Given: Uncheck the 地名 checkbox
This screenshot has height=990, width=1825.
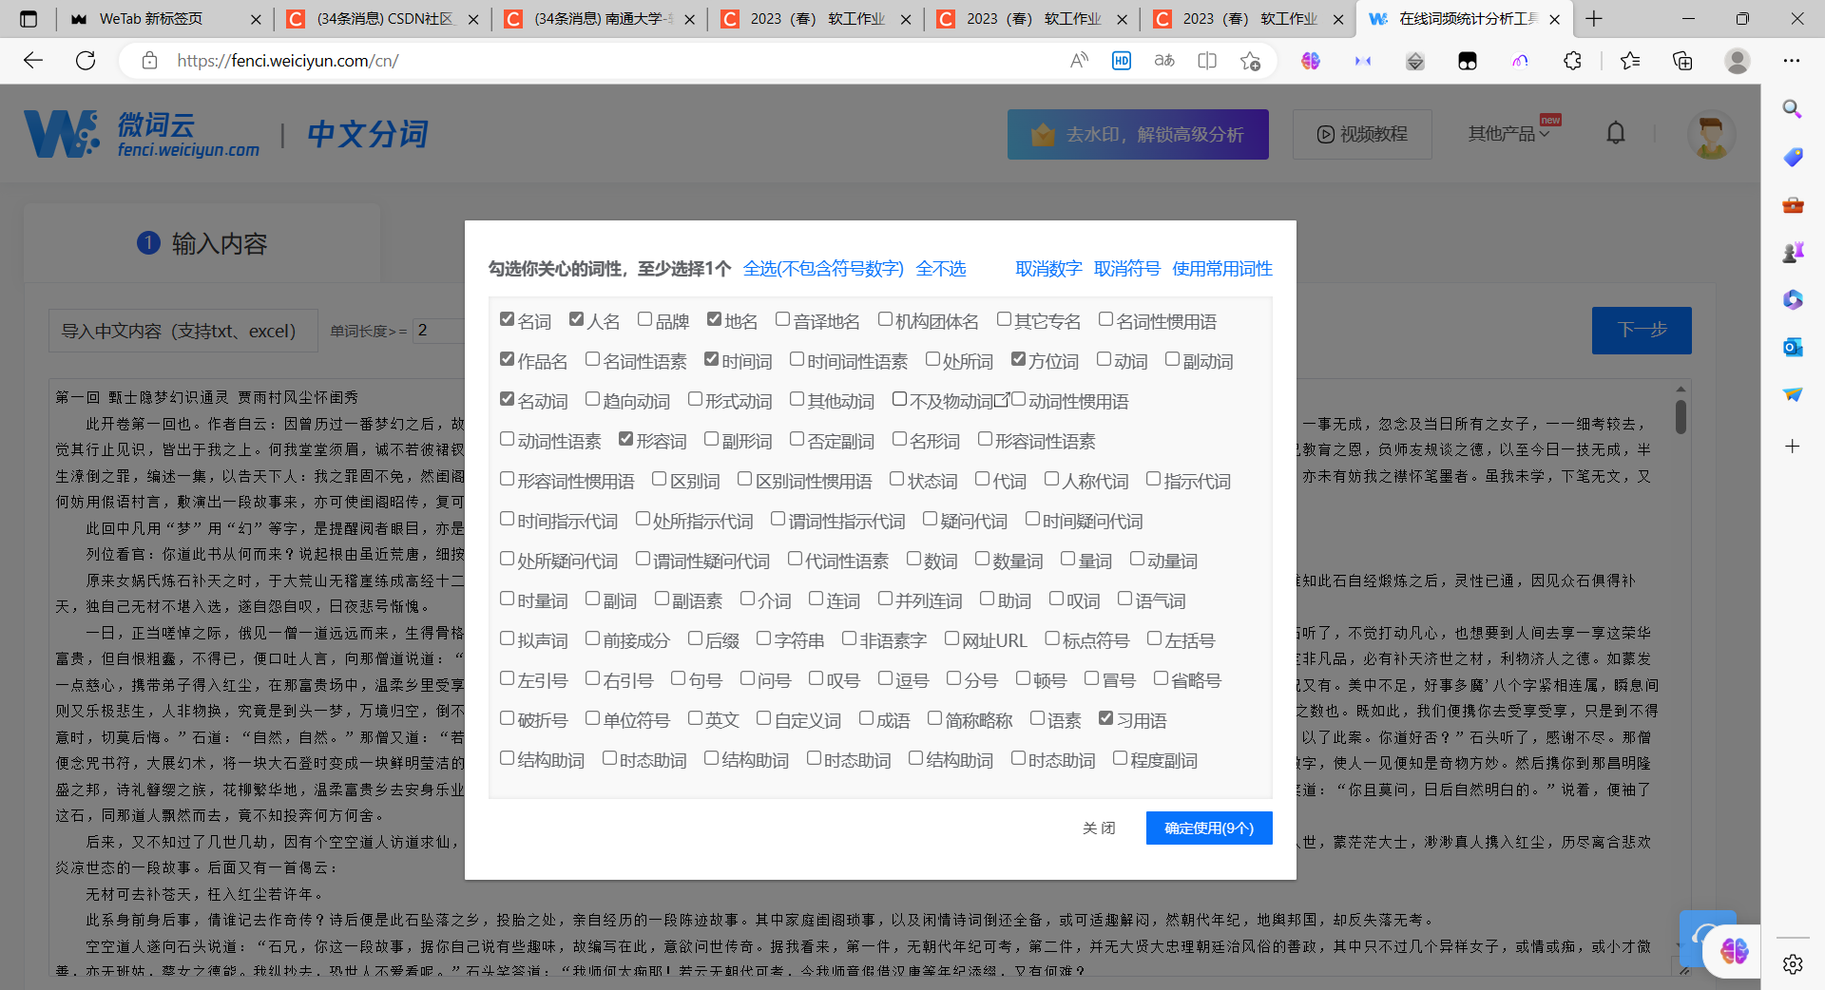Looking at the screenshot, I should (715, 319).
